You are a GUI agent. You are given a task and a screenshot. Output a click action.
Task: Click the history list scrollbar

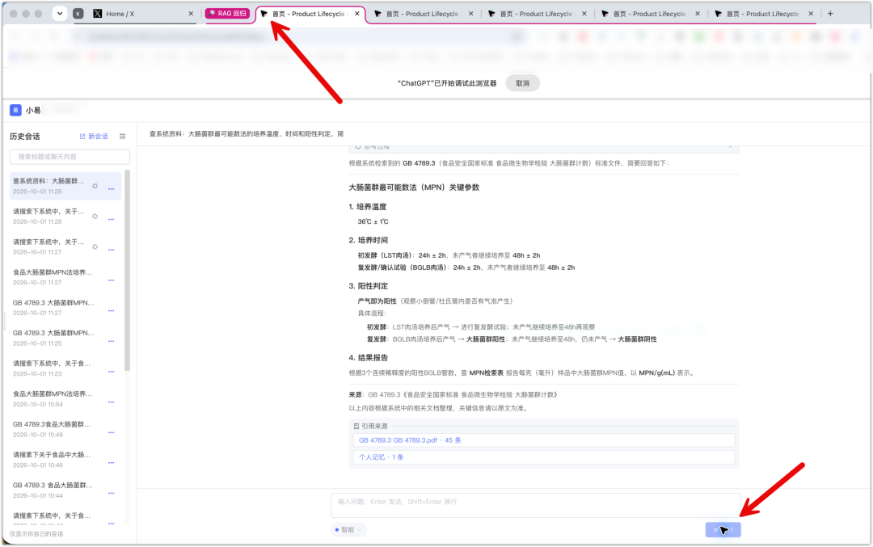tap(127, 271)
